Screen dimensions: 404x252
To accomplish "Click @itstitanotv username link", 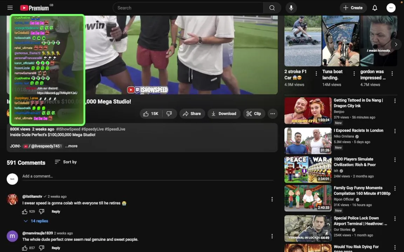I will coord(32,196).
